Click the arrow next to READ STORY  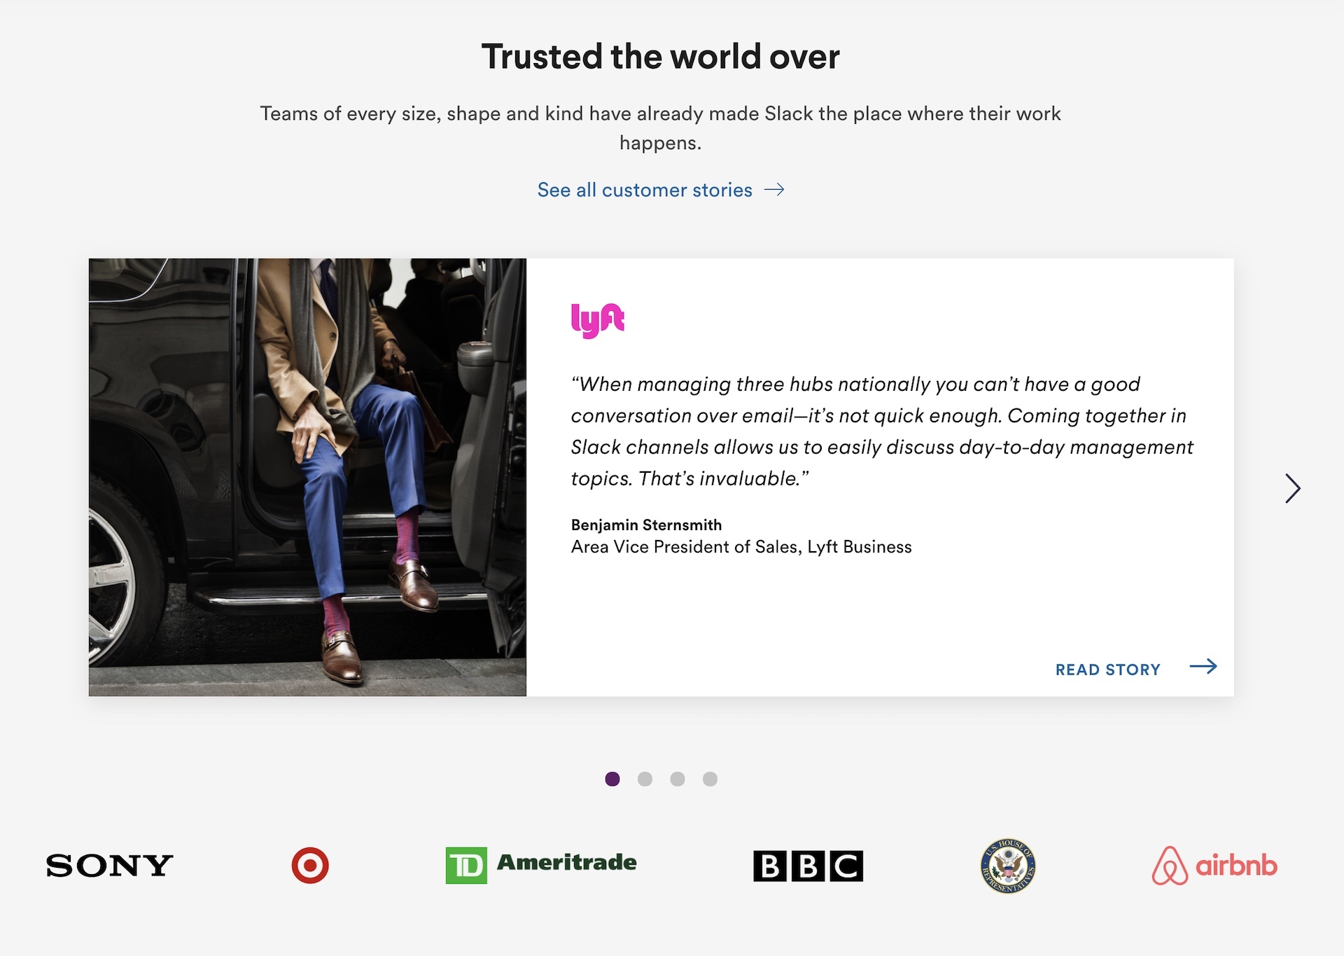point(1203,667)
